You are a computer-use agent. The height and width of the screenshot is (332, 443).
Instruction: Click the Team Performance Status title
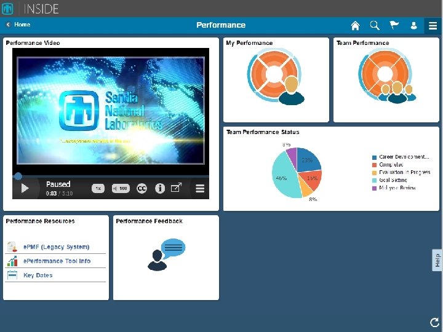[263, 132]
